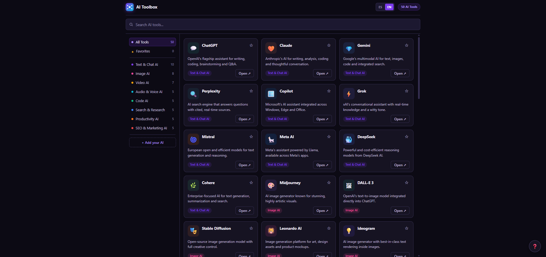This screenshot has height=257, width=546.
Task: Click the Stable Diffusion masks icon
Action: click(193, 231)
